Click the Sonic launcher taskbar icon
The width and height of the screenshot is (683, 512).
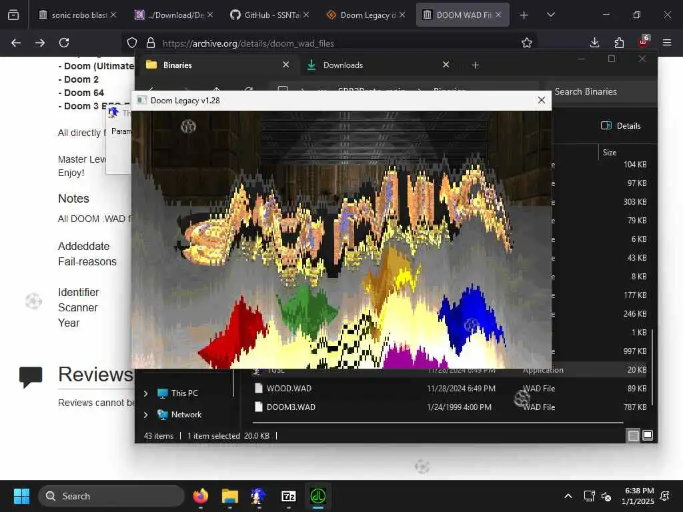(x=259, y=496)
